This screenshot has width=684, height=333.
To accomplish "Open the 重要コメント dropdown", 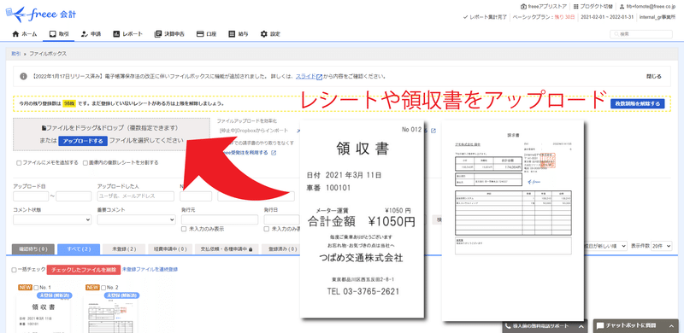I will (137, 219).
